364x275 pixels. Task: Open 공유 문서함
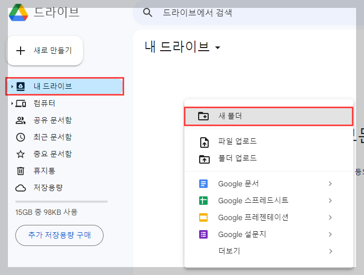(65, 120)
